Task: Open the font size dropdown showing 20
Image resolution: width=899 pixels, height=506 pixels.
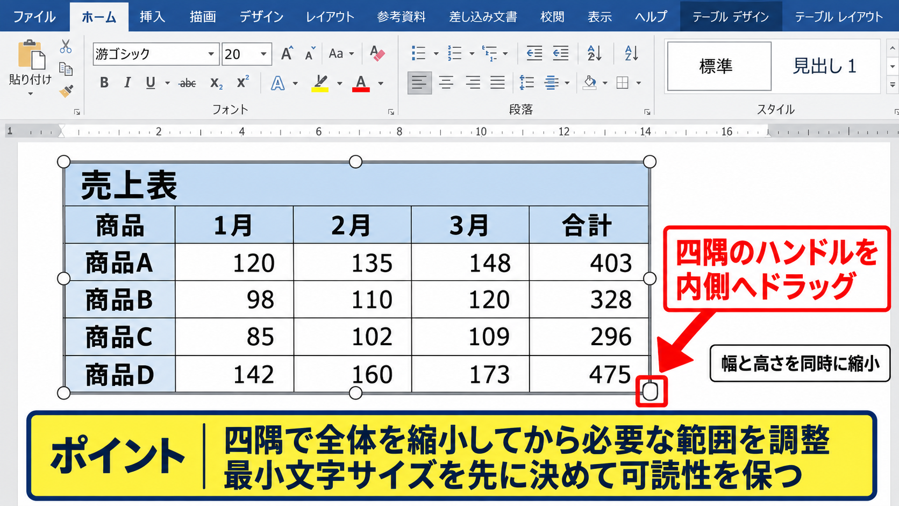Action: click(x=263, y=54)
